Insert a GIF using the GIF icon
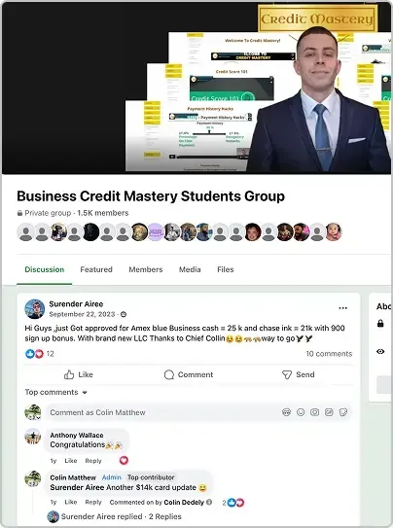The width and height of the screenshot is (393, 528). point(329,412)
